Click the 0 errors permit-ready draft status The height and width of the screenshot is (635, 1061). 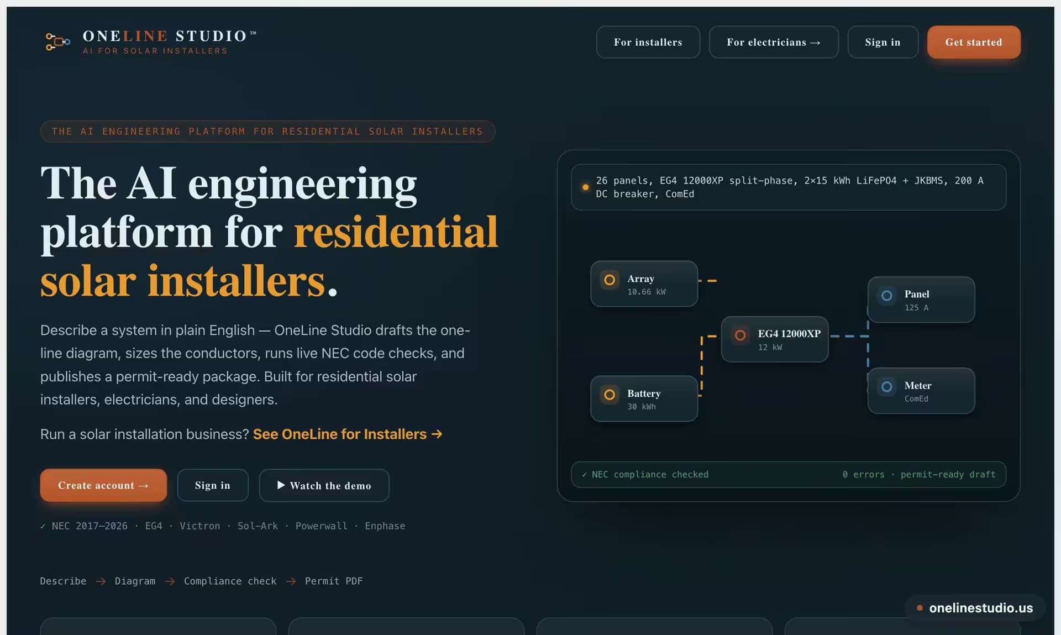click(x=919, y=475)
